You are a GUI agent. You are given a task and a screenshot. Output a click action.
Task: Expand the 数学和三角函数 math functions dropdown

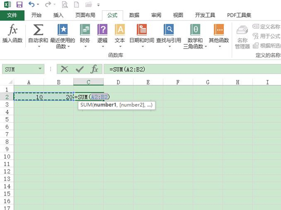pyautogui.click(x=195, y=46)
